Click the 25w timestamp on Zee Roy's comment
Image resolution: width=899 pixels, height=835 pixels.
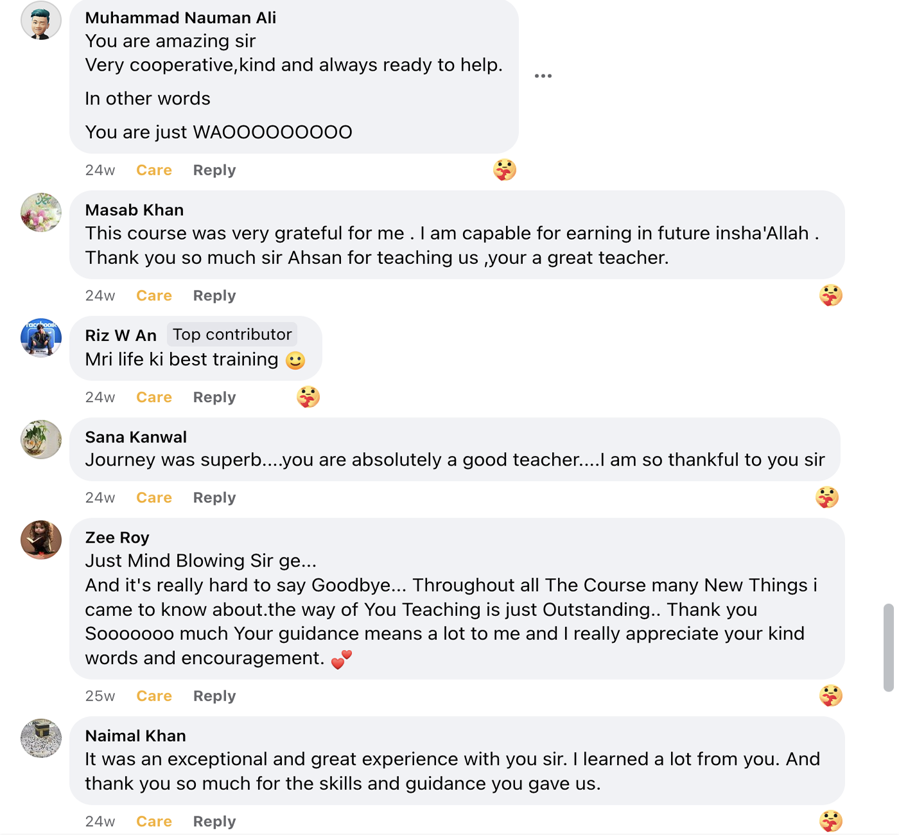tap(100, 696)
